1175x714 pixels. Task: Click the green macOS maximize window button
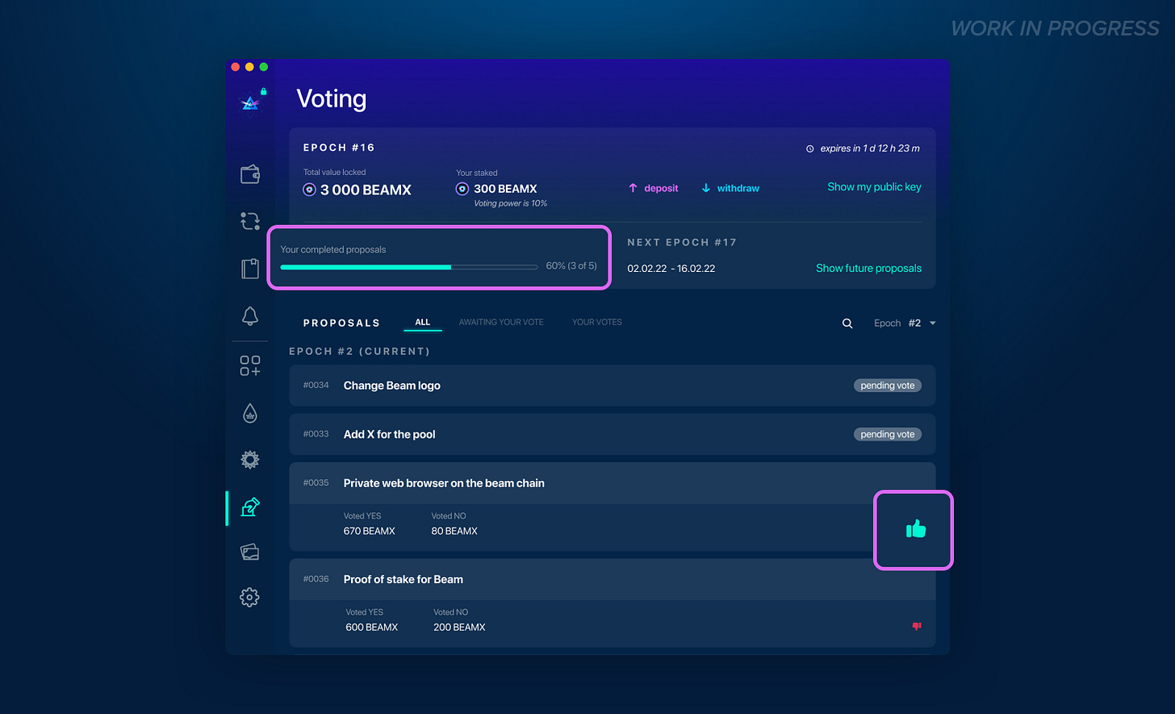[x=264, y=67]
